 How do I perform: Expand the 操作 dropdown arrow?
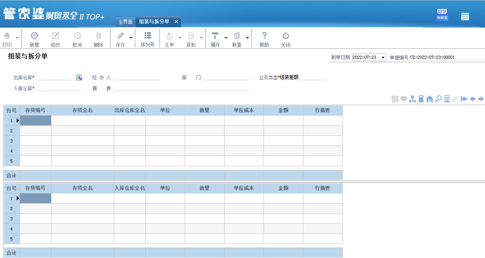[x=226, y=38]
